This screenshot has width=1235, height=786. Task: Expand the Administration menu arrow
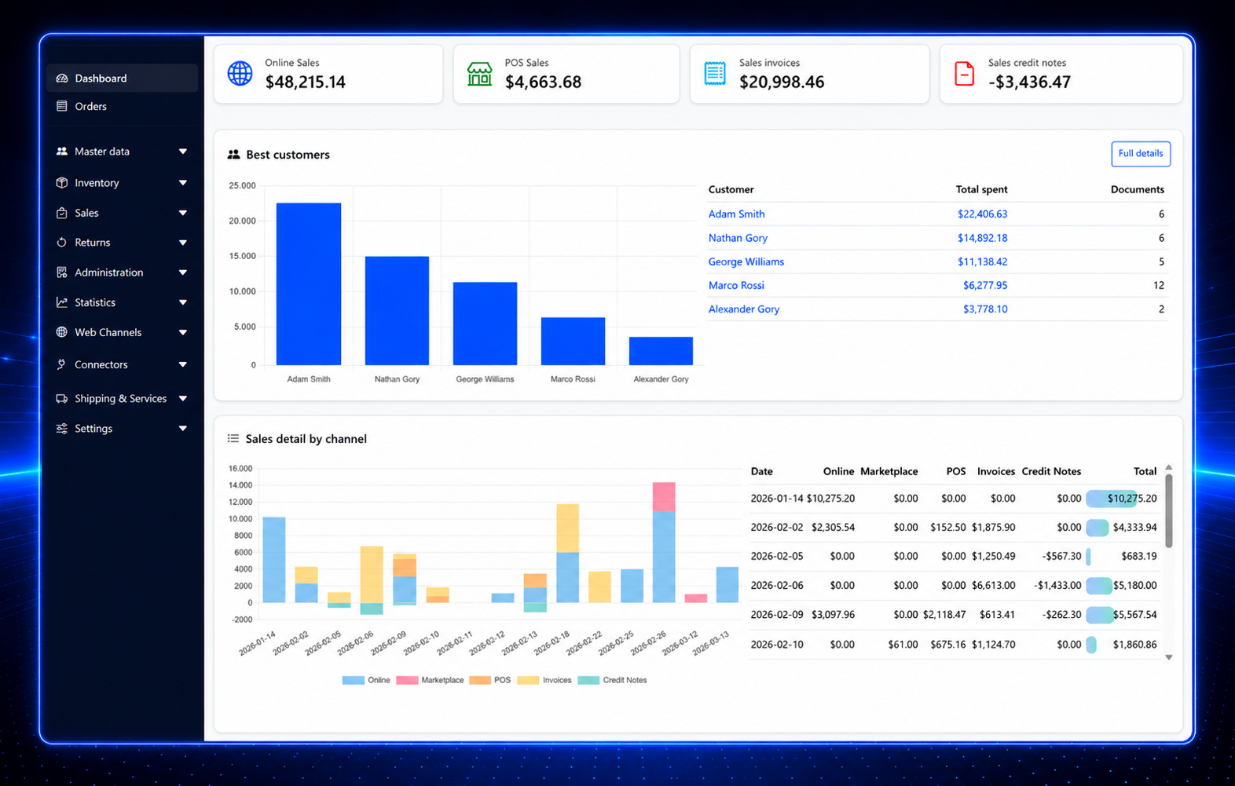(183, 272)
